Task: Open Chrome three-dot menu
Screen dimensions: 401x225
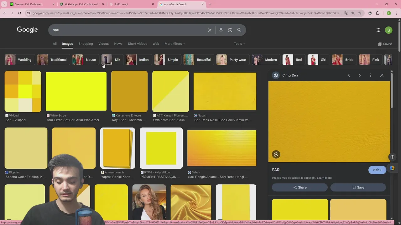Action: 396,13
